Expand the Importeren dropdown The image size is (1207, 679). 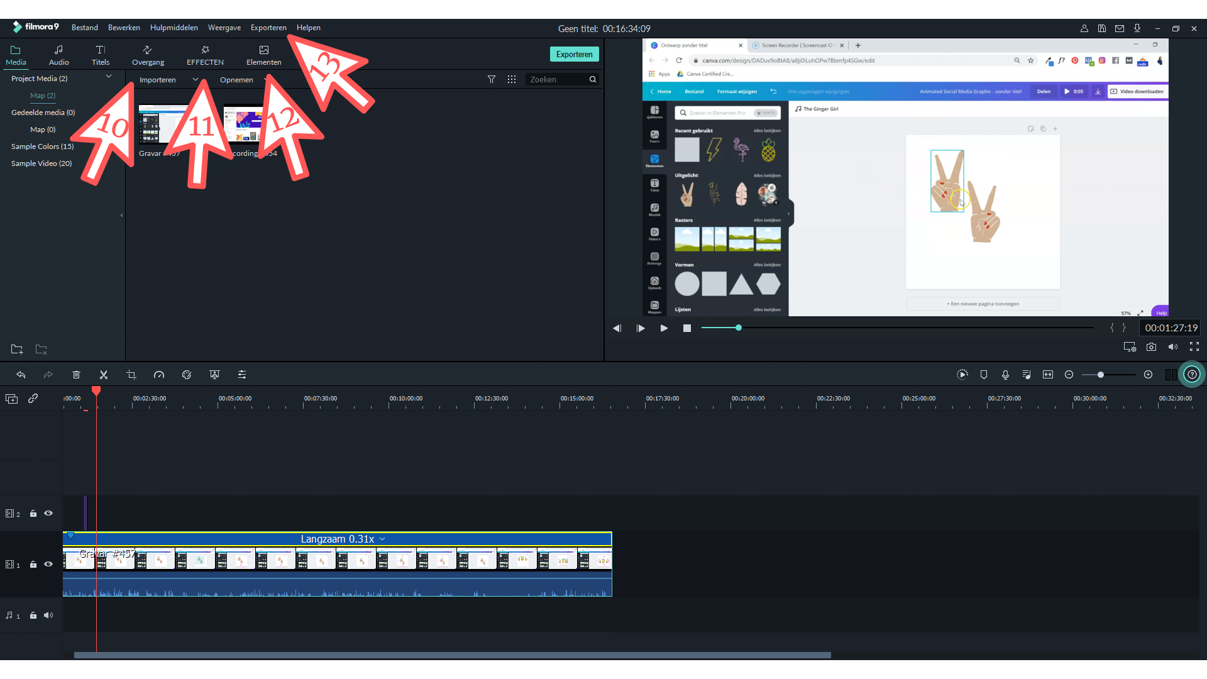tap(196, 80)
